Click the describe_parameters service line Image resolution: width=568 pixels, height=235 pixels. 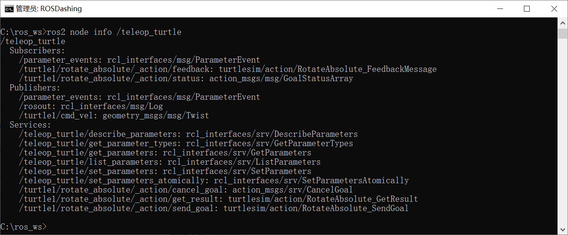pos(188,134)
